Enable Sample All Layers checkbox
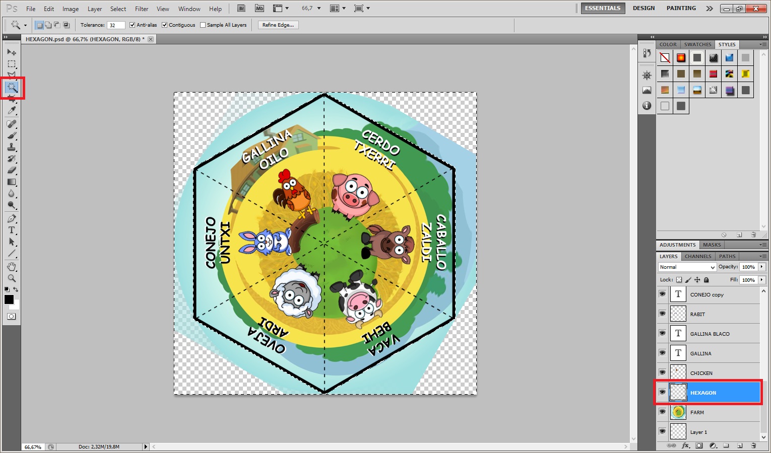771x453 pixels. coord(203,25)
